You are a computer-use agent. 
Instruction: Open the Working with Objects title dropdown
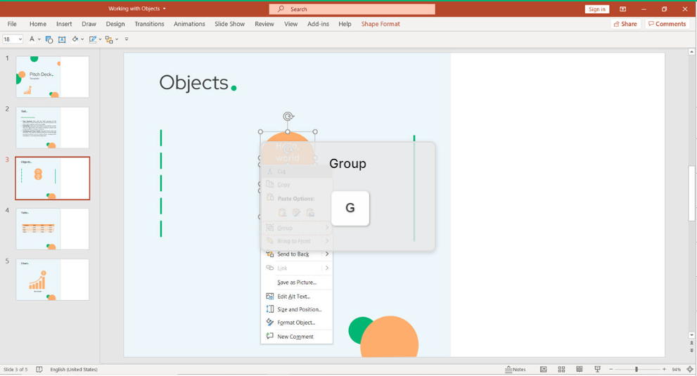(164, 8)
